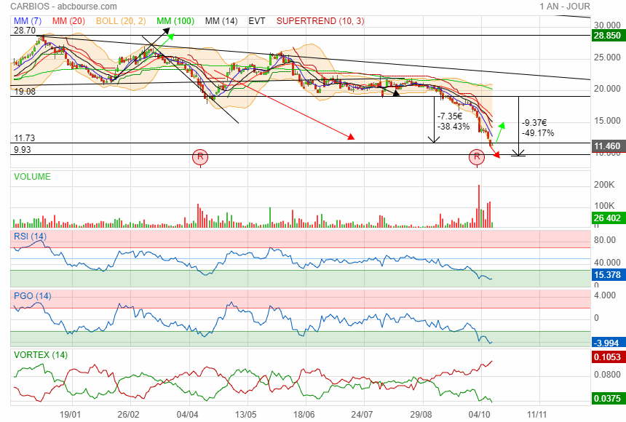Click the -3.994 PGO value tag
The image size is (626, 422).
tap(607, 343)
